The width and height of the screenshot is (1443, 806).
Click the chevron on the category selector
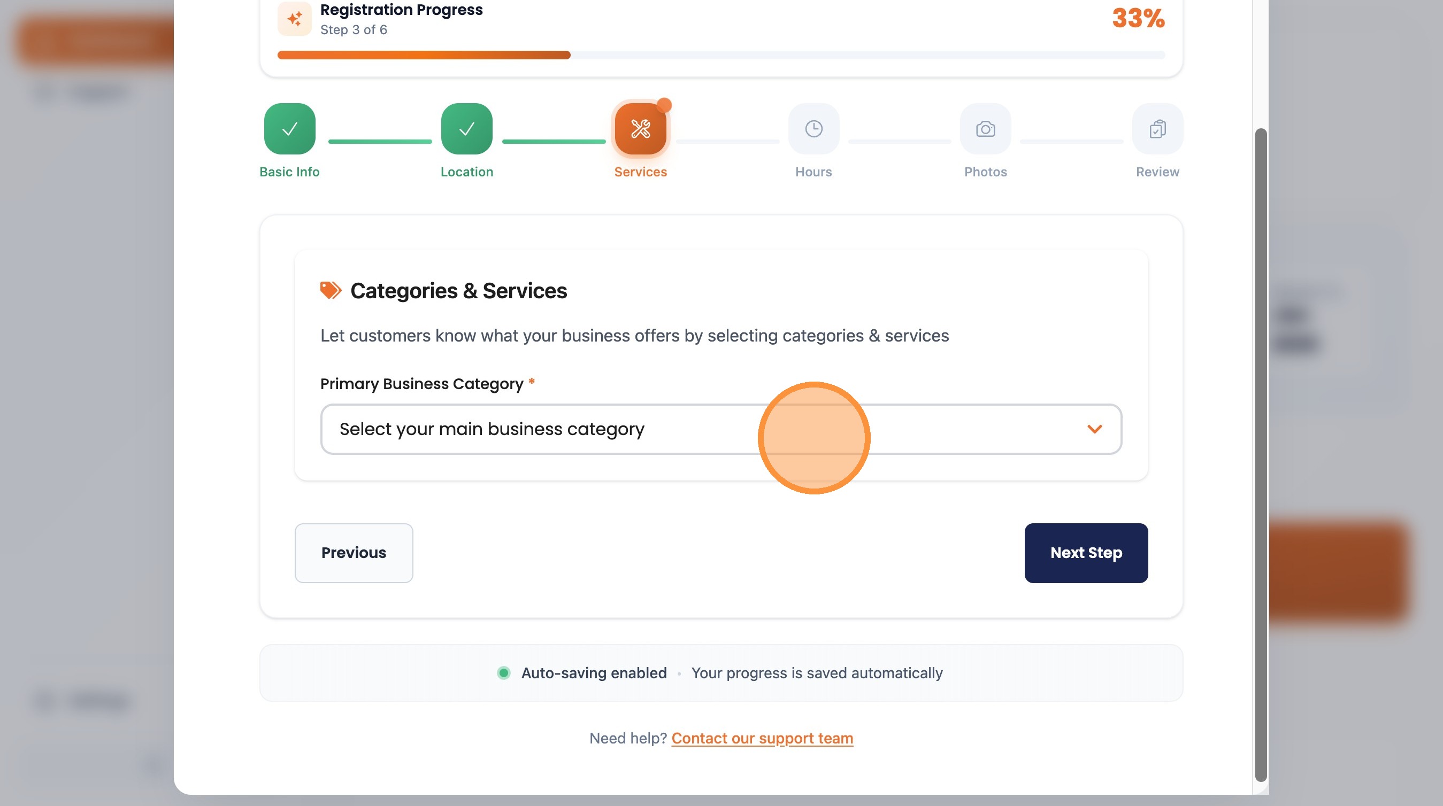point(1095,429)
